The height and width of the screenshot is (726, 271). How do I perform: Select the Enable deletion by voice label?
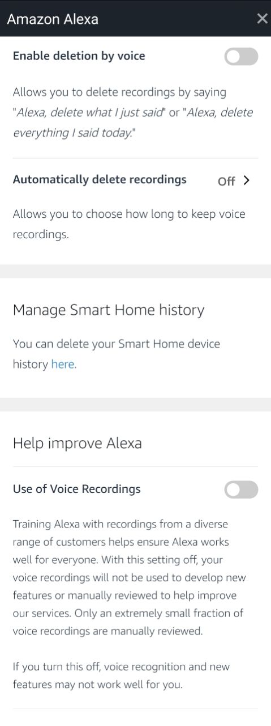point(79,56)
